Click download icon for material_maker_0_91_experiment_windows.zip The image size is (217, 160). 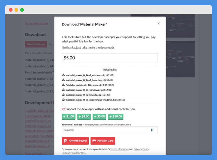(x=63, y=100)
